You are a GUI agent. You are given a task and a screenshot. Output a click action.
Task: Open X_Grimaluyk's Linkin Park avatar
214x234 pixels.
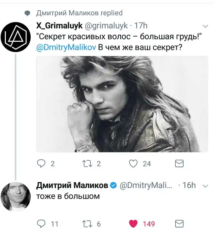(15, 37)
